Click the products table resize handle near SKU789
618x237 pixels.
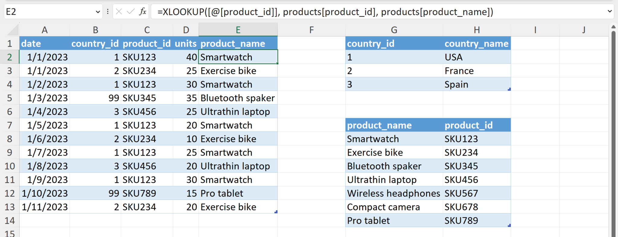coord(509,226)
